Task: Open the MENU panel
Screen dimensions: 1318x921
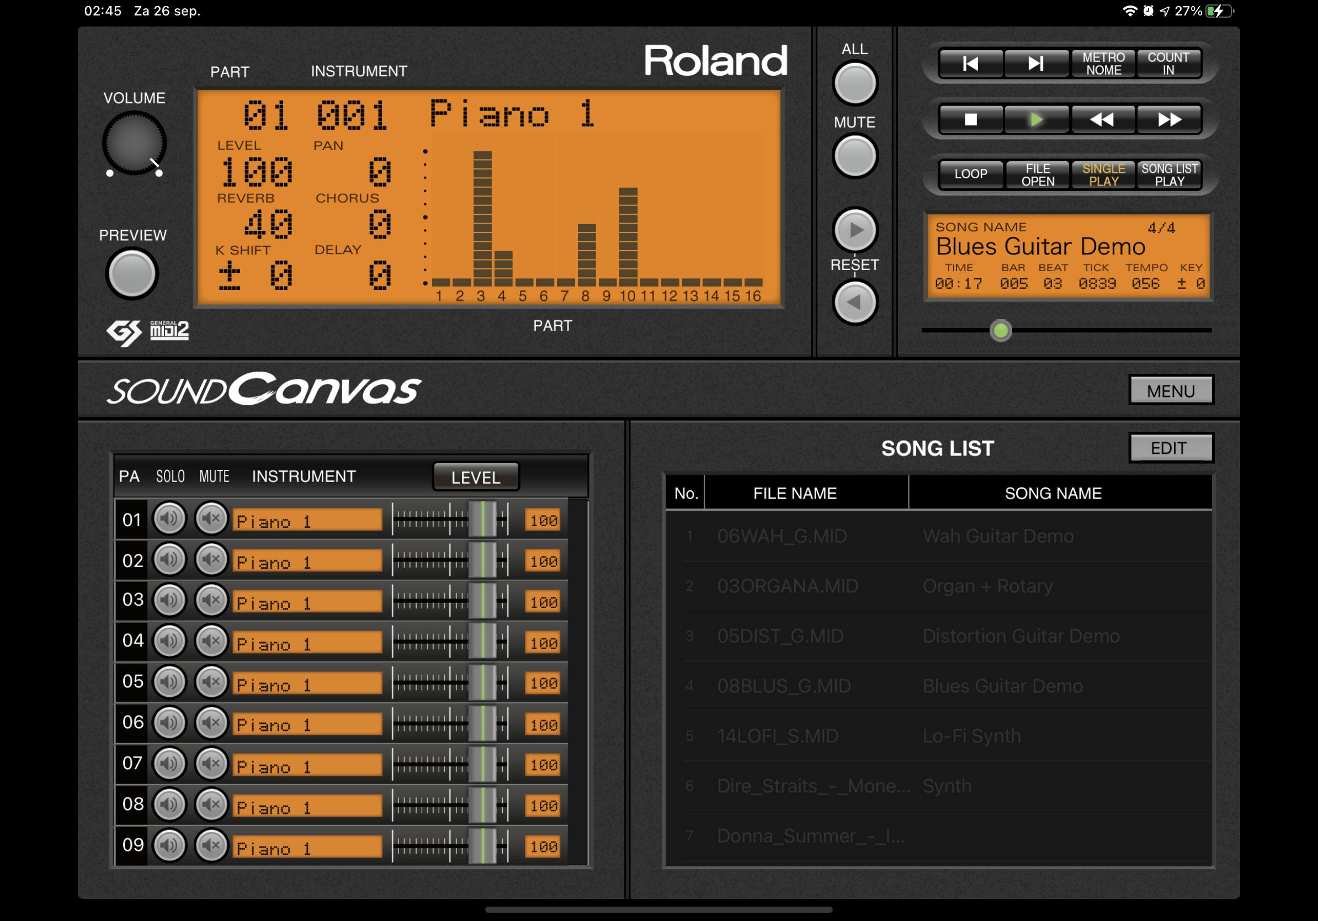Action: [1171, 390]
